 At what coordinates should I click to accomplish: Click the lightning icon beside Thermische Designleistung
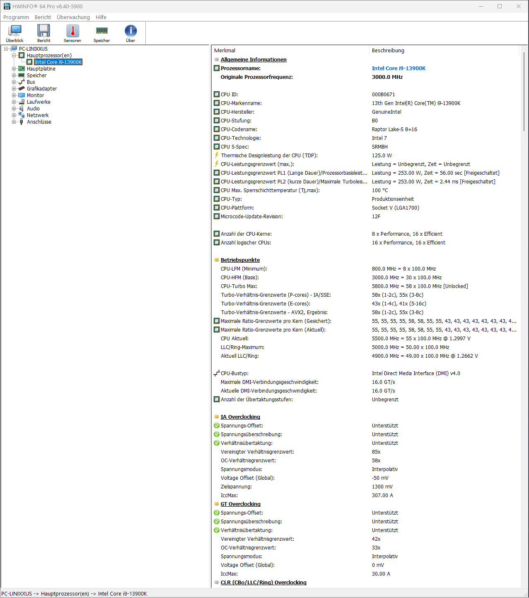coord(217,155)
